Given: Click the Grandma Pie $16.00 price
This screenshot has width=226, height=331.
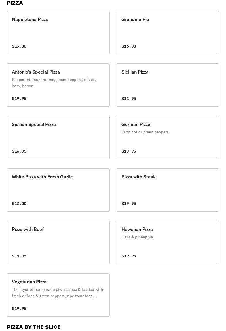Looking at the screenshot, I should point(129,46).
